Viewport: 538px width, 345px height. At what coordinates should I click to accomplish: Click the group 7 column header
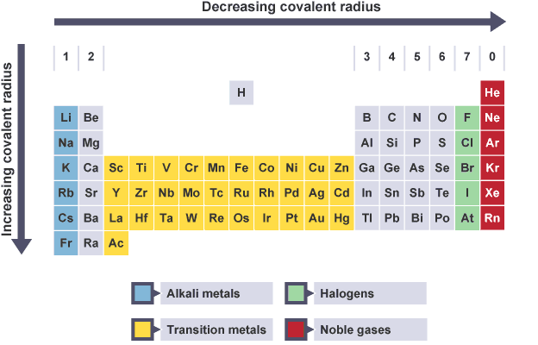click(467, 57)
